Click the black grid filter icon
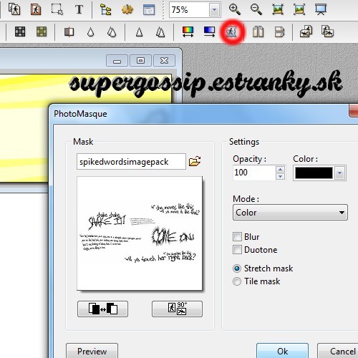The width and height of the screenshot is (358, 358). tap(20, 32)
